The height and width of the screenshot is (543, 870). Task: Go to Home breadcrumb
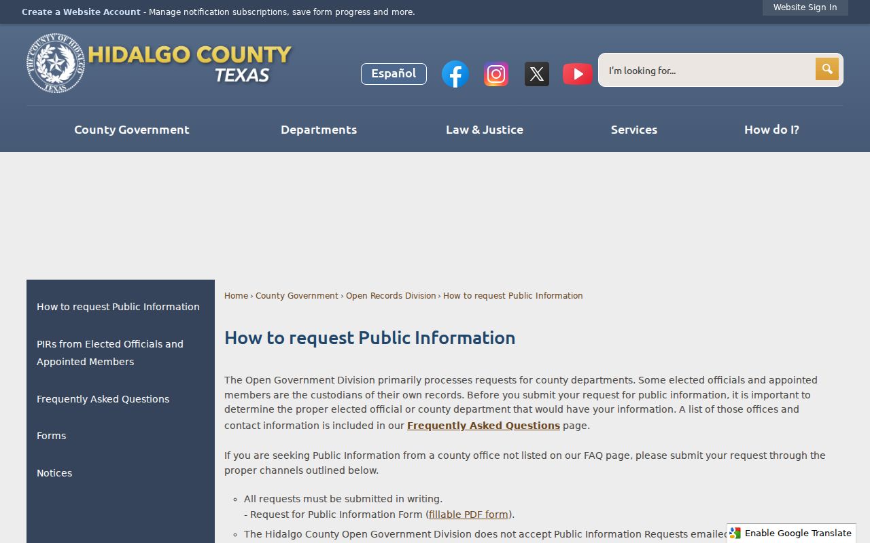tap(236, 296)
